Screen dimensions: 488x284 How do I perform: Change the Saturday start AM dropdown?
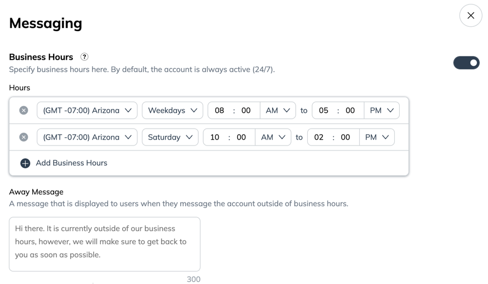[273, 137]
